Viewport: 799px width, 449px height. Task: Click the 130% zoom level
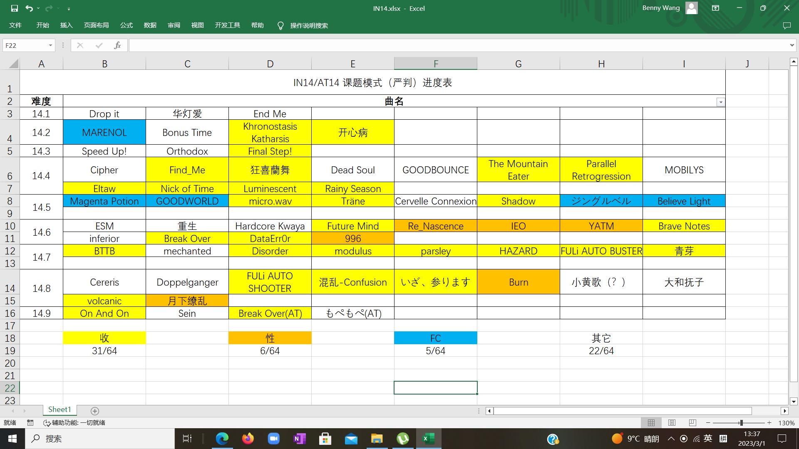[x=786, y=423]
